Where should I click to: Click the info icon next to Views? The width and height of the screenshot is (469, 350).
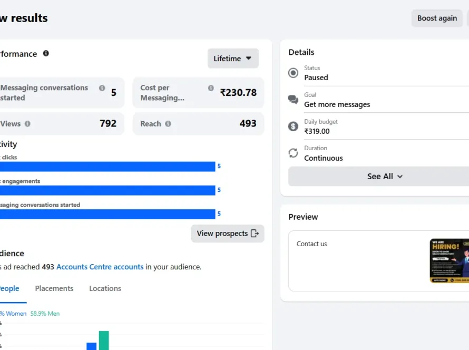(x=27, y=124)
